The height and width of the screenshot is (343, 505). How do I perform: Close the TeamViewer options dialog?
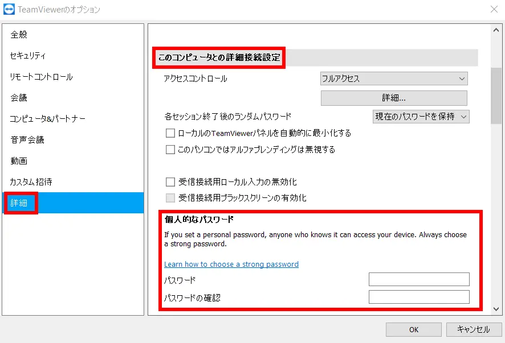click(x=494, y=9)
